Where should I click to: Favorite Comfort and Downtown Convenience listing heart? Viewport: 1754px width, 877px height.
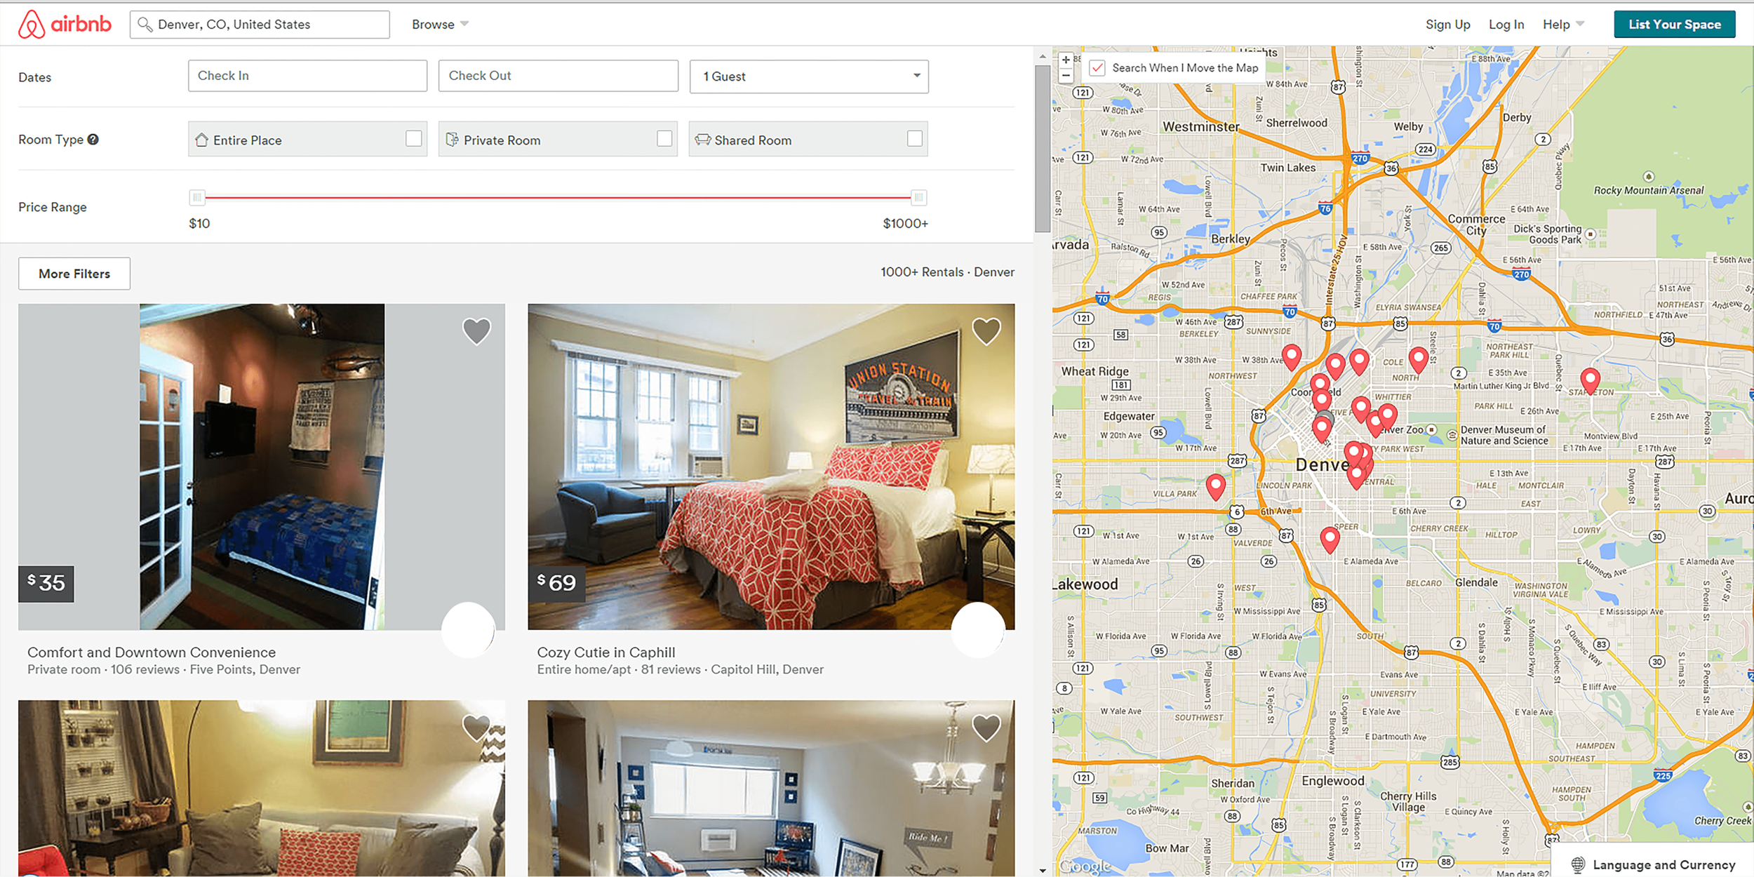pos(476,331)
